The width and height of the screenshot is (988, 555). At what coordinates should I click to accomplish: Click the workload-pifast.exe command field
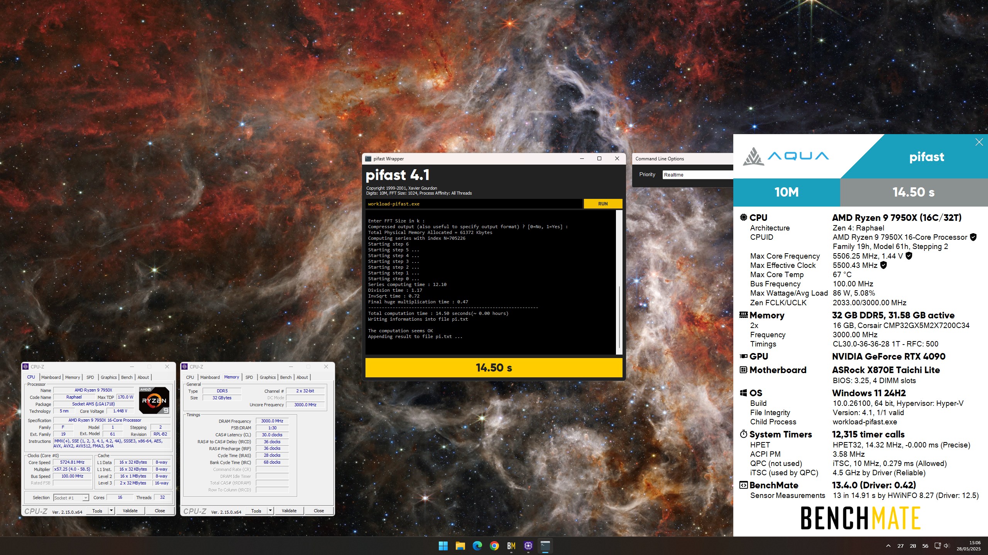(x=474, y=203)
